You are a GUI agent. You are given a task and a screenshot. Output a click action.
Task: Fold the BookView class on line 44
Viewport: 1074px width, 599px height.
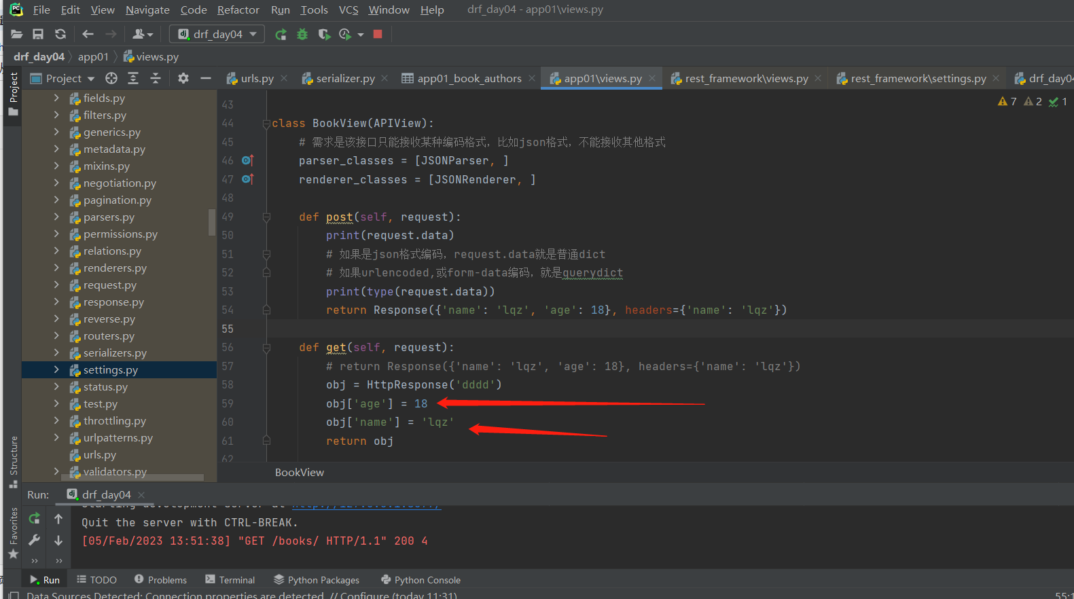pos(266,124)
